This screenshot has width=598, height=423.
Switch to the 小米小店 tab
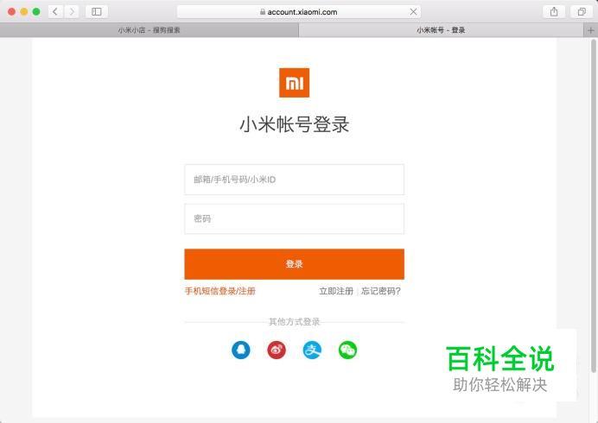149,30
